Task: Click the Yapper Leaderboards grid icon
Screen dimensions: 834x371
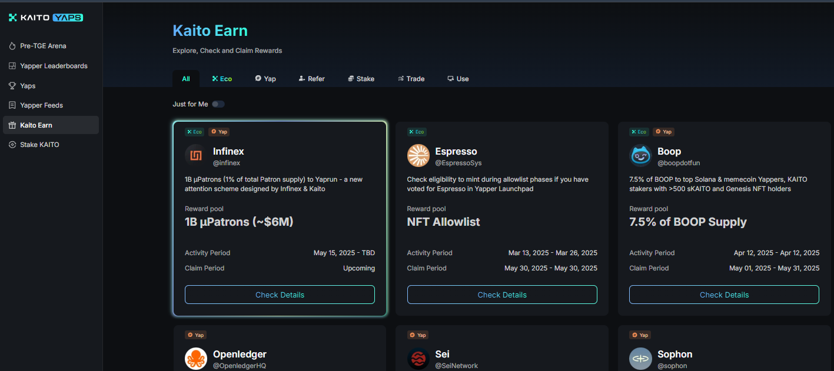Action: pyautogui.click(x=12, y=66)
